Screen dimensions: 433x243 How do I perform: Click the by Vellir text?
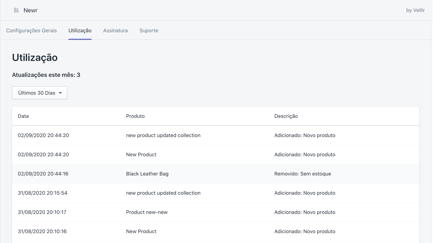(x=415, y=10)
